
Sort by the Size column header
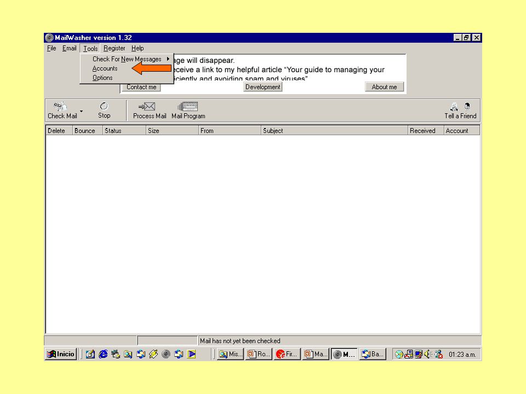173,131
